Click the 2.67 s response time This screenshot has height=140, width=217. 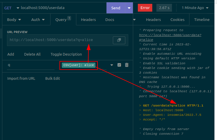(164, 8)
